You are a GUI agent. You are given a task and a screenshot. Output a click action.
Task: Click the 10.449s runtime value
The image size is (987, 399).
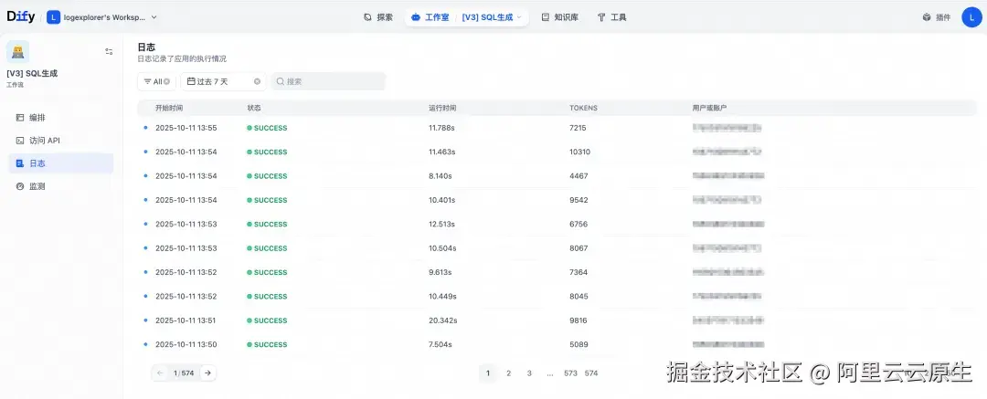tap(442, 297)
